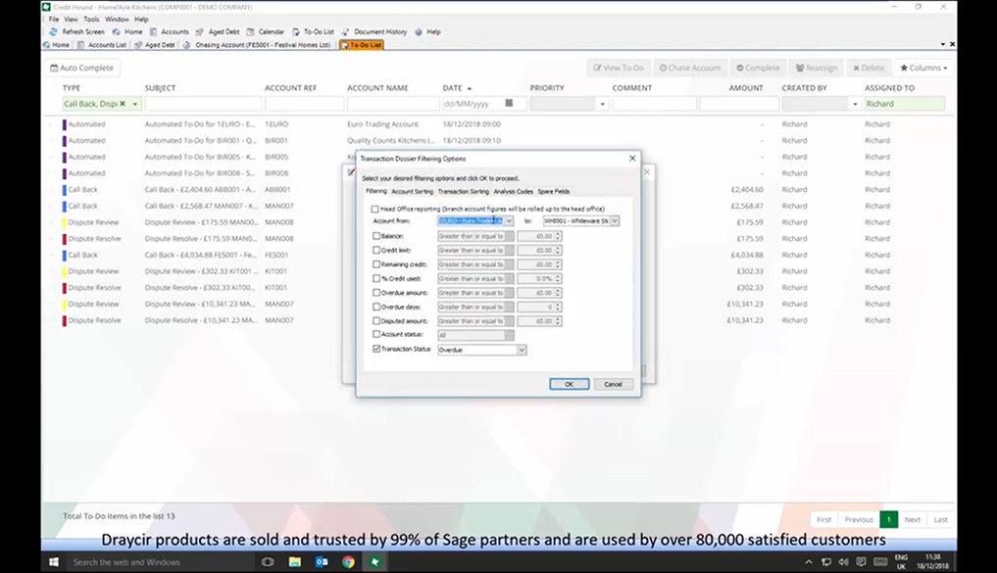The width and height of the screenshot is (997, 573).
Task: Open the Priority filter dropdown
Action: 602,104
